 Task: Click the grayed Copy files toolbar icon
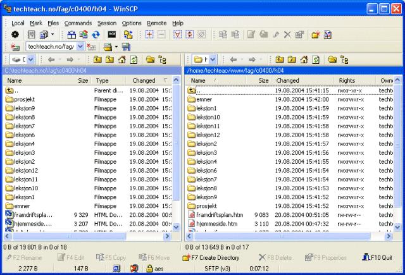tap(223, 35)
